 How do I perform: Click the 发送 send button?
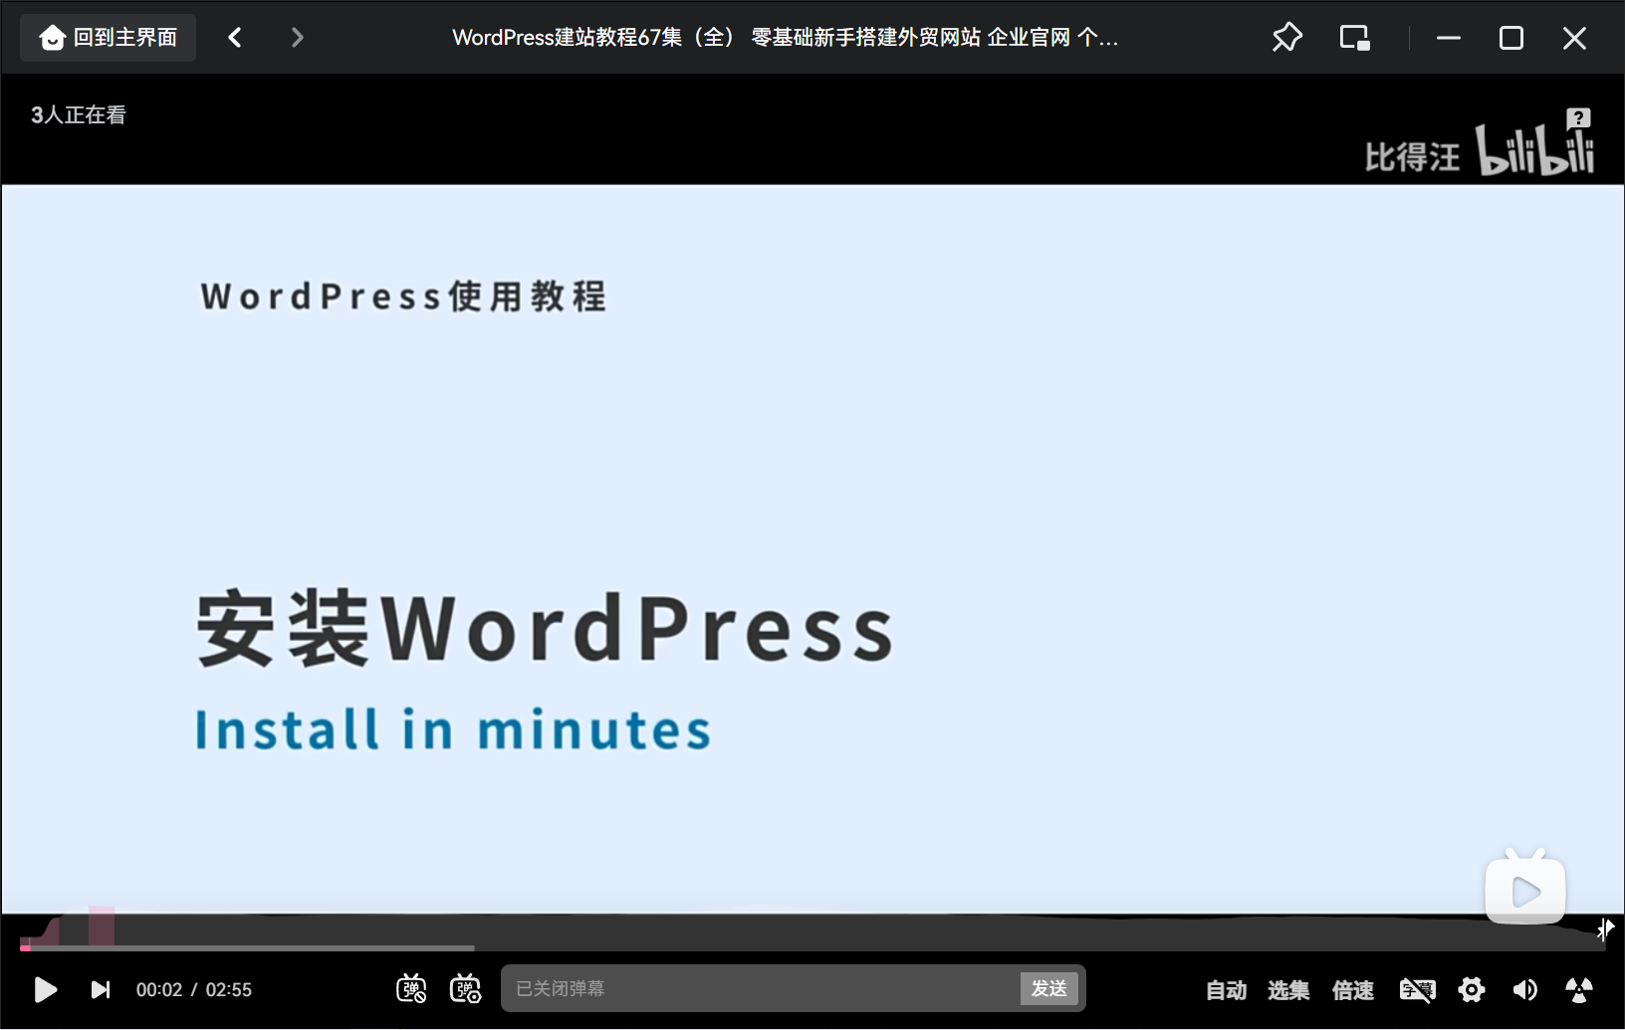1049,988
